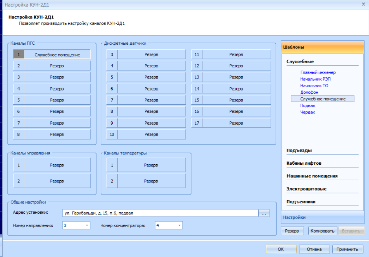This screenshot has width=369, height=257.
Task: Click the 'Применить' button
Action: click(347, 249)
